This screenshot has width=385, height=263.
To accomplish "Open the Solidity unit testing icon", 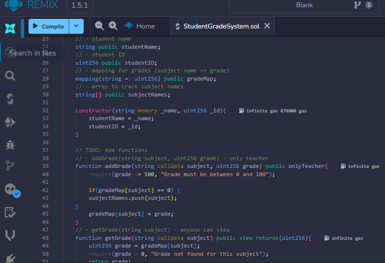I will (10, 212).
